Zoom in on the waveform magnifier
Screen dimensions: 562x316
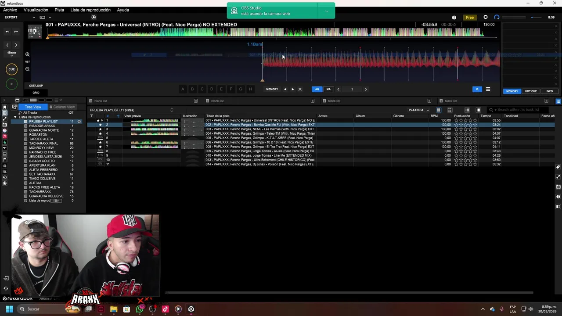(27, 54)
